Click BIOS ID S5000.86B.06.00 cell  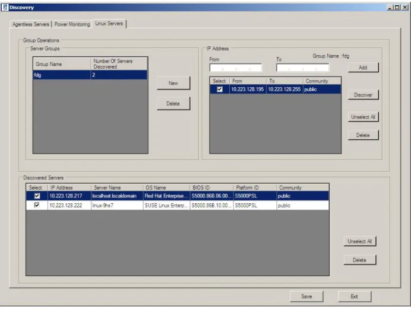coord(211,196)
